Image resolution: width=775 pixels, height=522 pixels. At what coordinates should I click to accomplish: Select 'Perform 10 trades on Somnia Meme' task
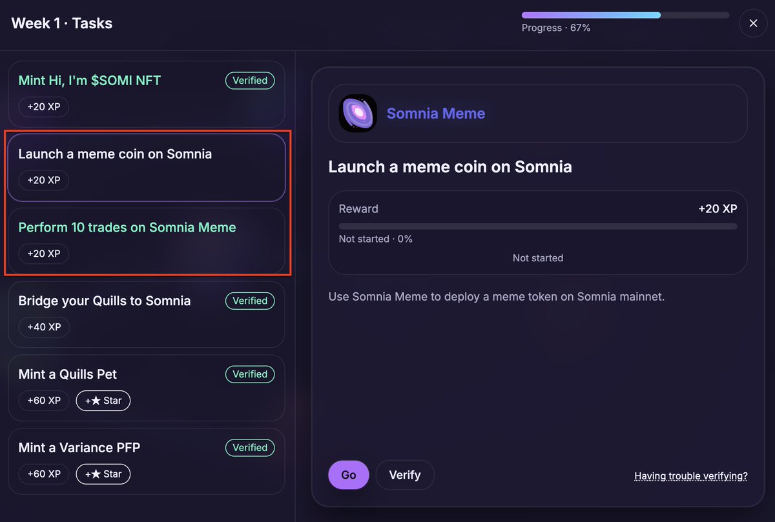pos(147,241)
